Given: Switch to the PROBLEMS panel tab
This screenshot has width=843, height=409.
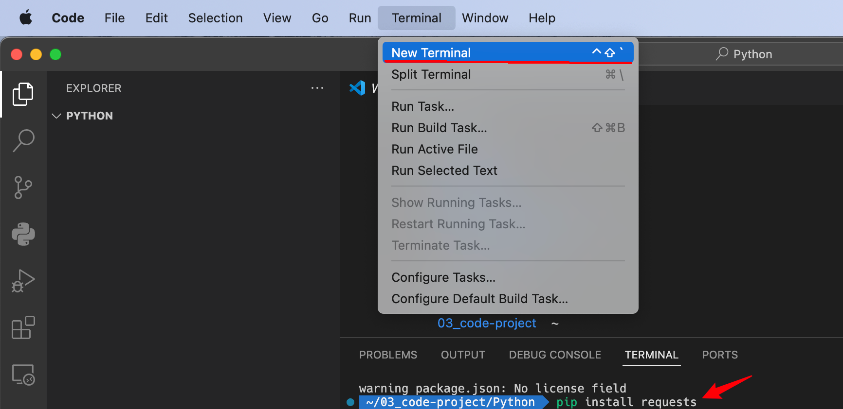Looking at the screenshot, I should 388,355.
